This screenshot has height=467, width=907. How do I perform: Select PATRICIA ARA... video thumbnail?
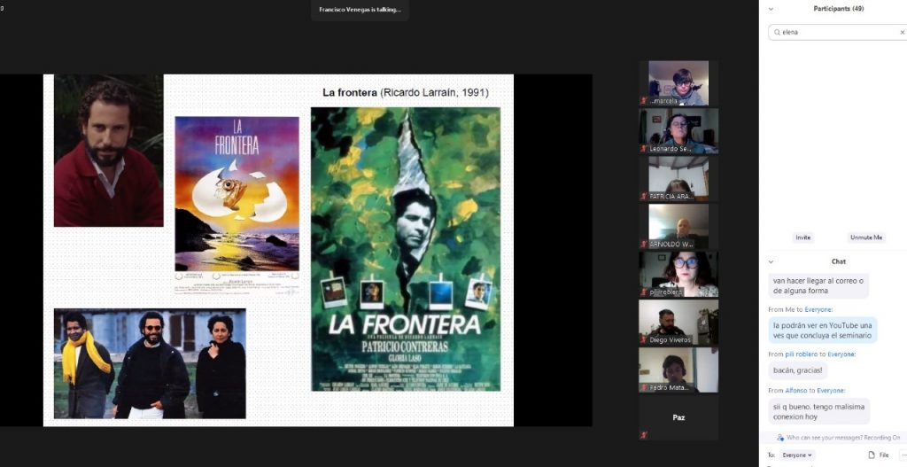tap(678, 178)
